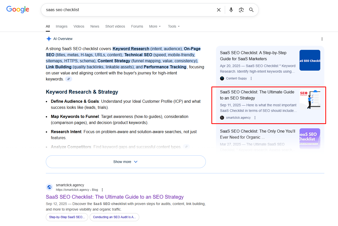Image resolution: width=338 pixels, height=226 pixels.
Task: Select the All results tab
Action: tap(48, 26)
